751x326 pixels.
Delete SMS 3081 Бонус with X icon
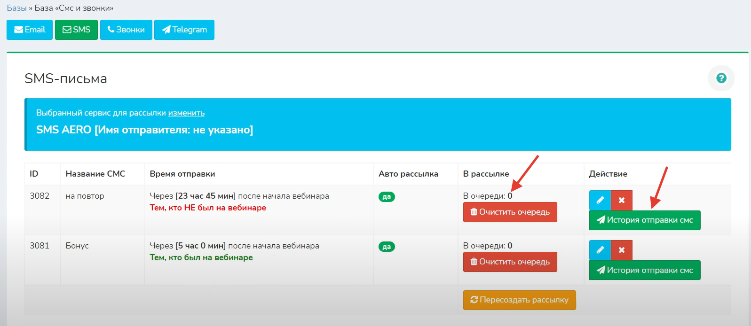point(621,250)
